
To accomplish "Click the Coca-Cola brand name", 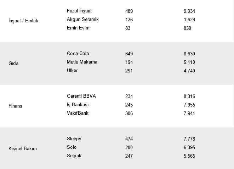I will (77, 54).
